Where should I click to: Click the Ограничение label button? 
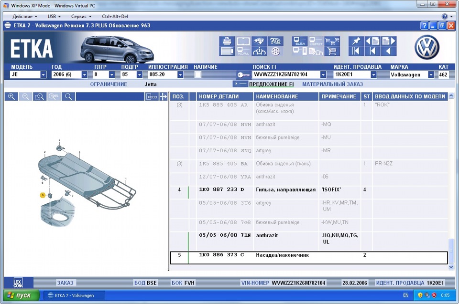coord(109,84)
